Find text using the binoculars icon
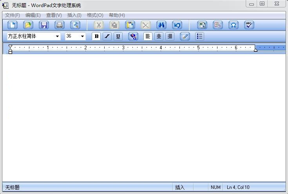 (161, 25)
